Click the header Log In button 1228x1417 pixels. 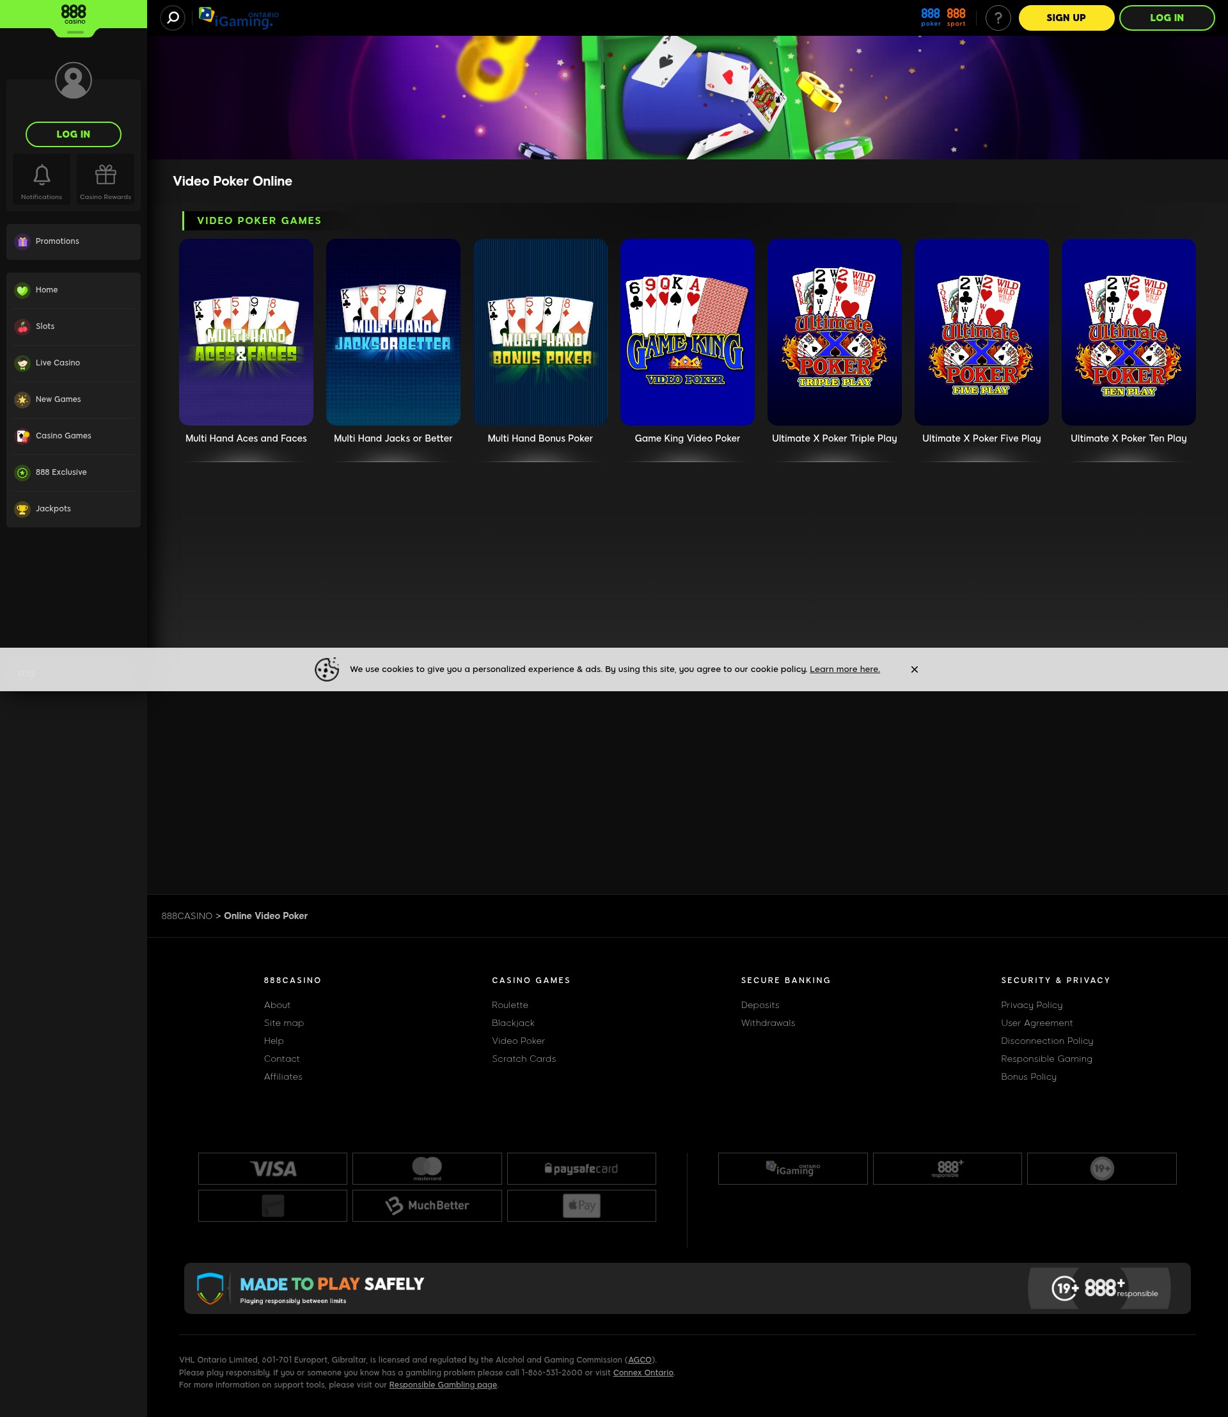click(1167, 18)
